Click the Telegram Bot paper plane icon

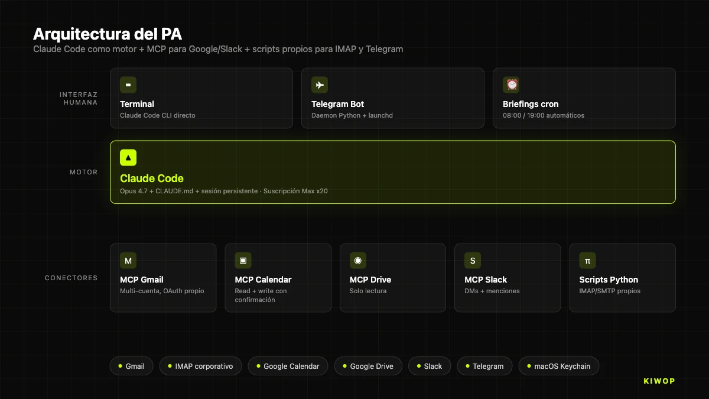[320, 85]
